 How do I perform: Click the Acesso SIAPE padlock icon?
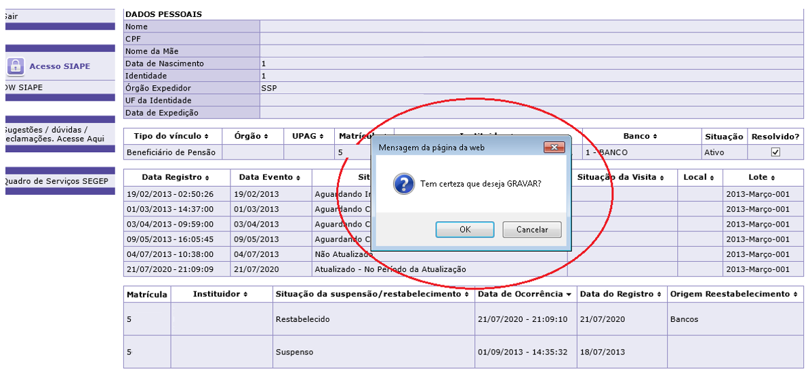[16, 66]
